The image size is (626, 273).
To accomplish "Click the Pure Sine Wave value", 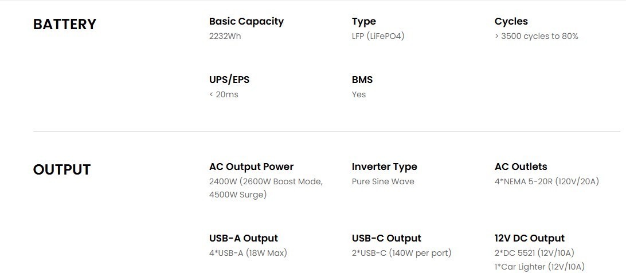I will pos(383,181).
